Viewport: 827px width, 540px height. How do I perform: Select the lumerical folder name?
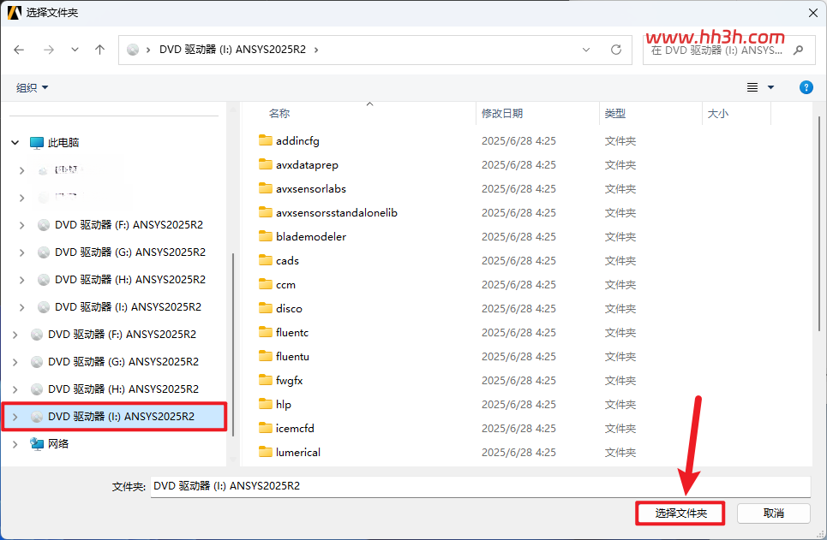(298, 453)
